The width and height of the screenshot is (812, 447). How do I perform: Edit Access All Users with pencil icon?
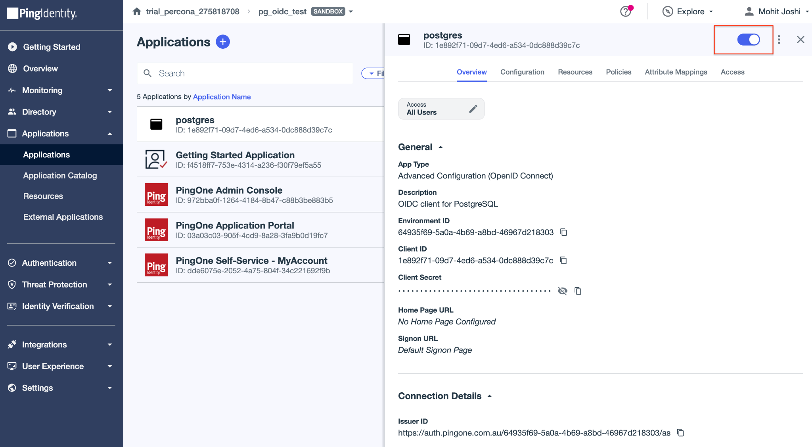473,109
